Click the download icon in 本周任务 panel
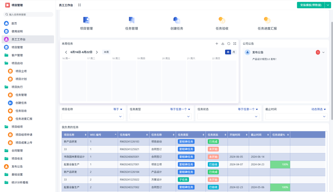The width and height of the screenshot is (333, 192). (223, 44)
